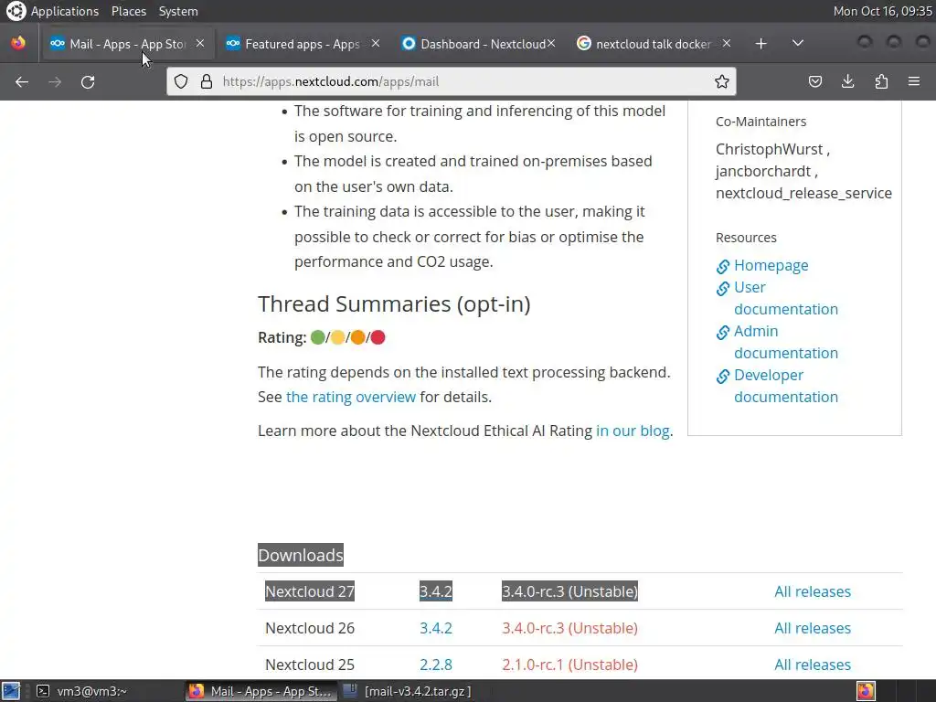The image size is (936, 702).
Task: Open the tracking protection shield icon
Action: coord(181,81)
